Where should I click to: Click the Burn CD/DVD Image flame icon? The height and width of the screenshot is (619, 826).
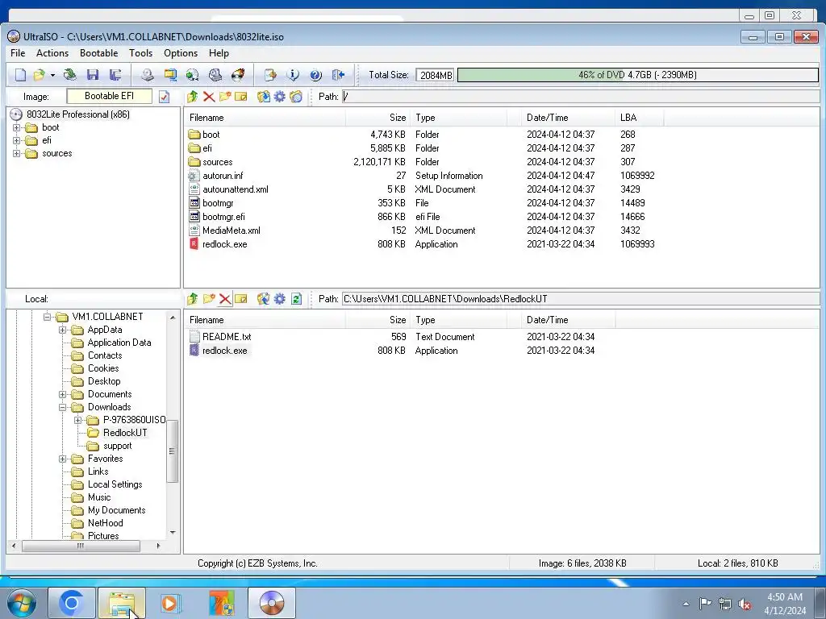click(238, 75)
